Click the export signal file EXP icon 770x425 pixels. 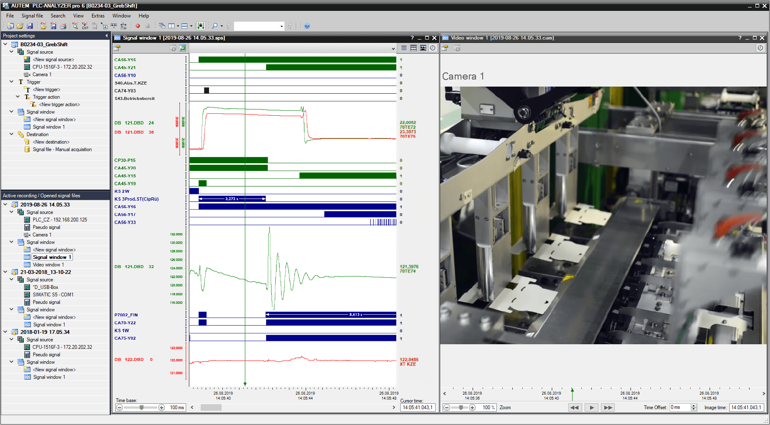(85, 26)
